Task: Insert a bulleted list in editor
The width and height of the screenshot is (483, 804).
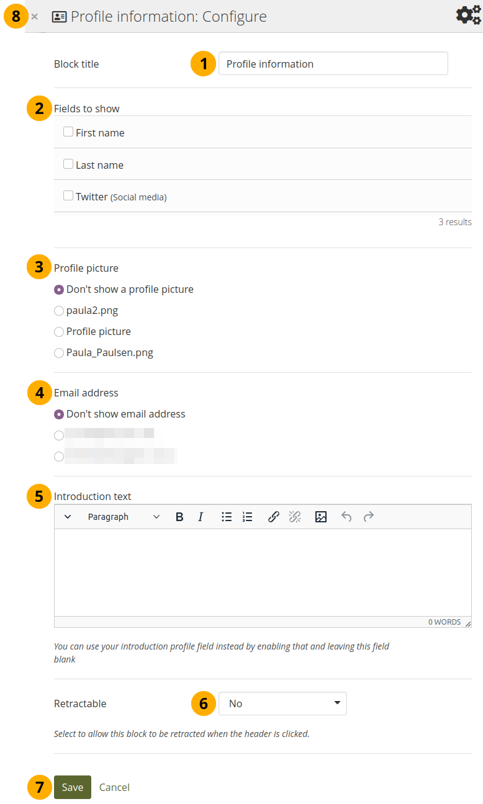Action: point(227,517)
